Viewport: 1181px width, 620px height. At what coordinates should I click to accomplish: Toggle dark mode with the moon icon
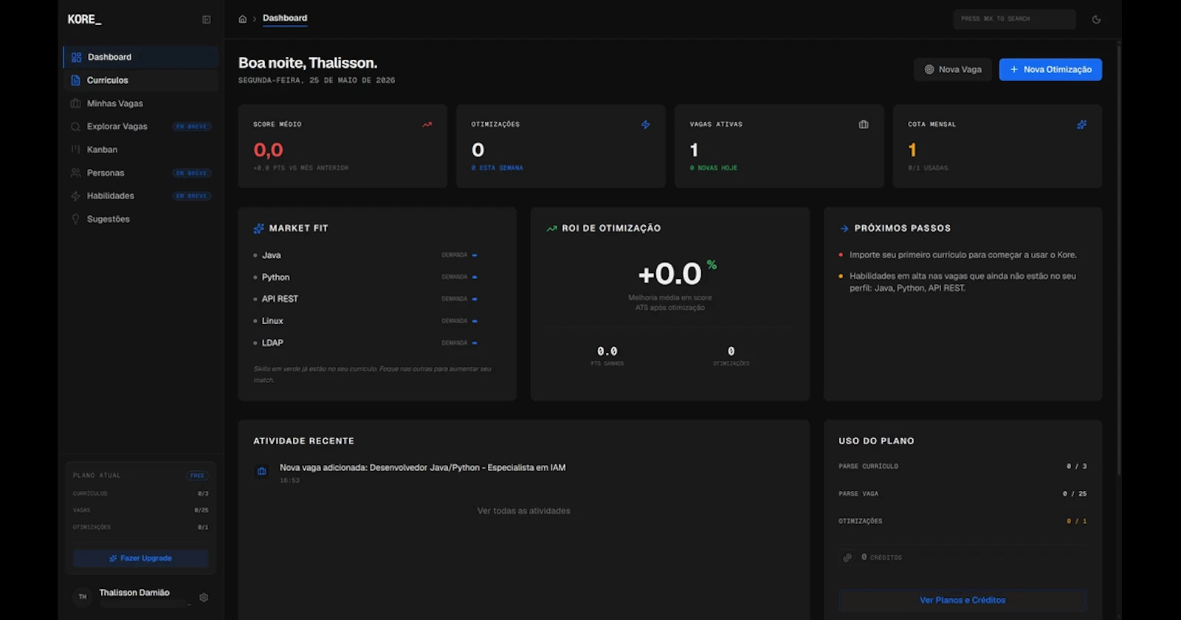tap(1096, 20)
